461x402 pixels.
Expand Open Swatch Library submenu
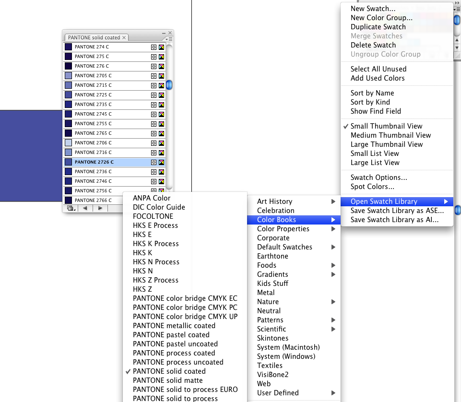click(397, 201)
